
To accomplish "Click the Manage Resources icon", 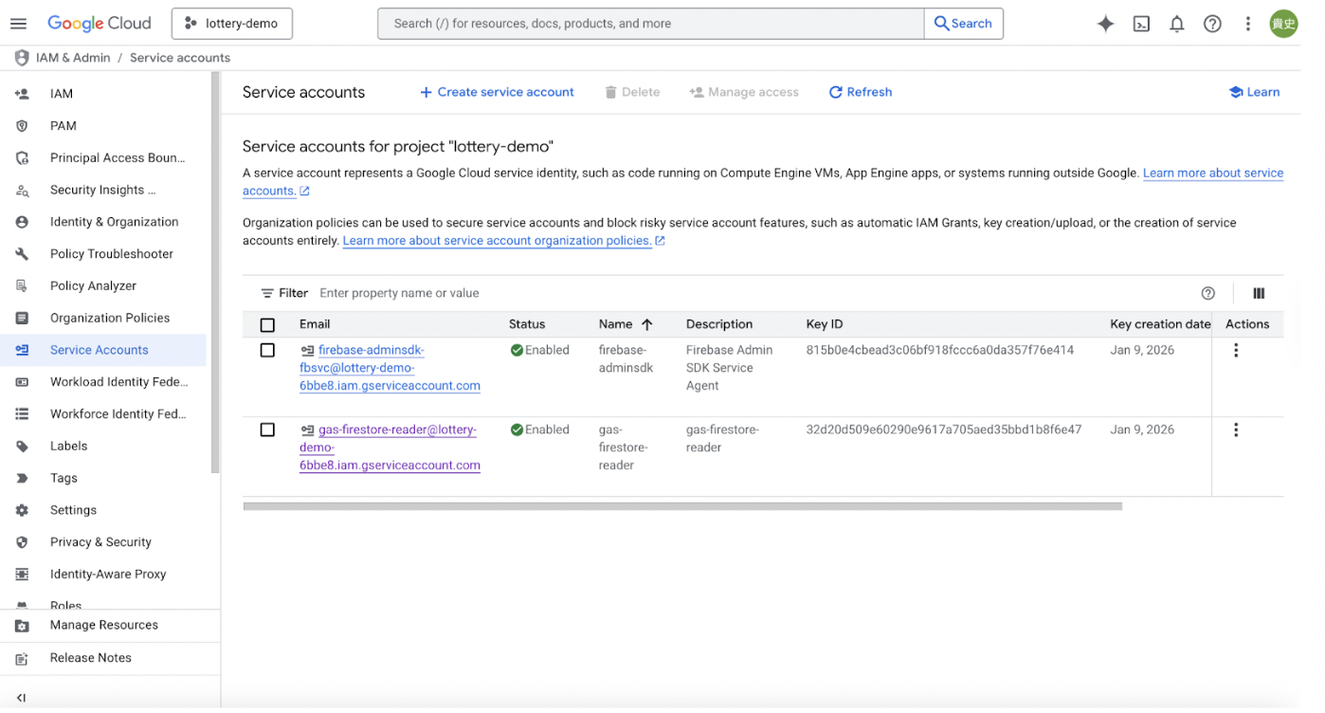I will 22,626.
